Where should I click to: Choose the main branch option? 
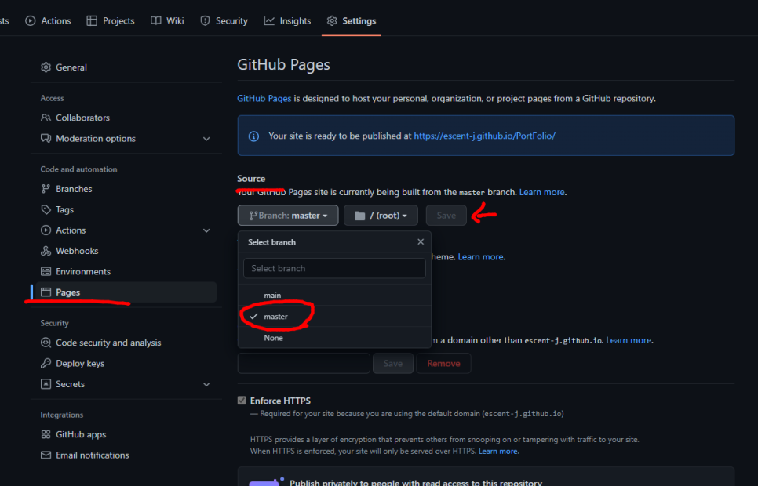[x=334, y=296]
